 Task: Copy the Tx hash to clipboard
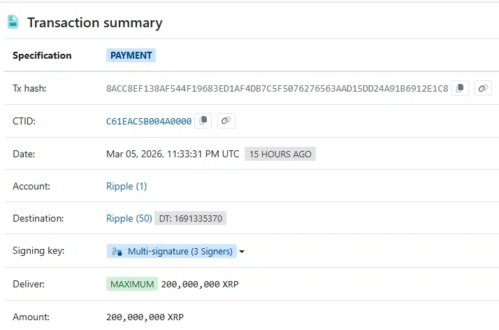[460, 88]
